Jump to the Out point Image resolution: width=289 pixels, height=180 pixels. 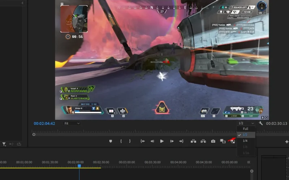(x=181, y=141)
